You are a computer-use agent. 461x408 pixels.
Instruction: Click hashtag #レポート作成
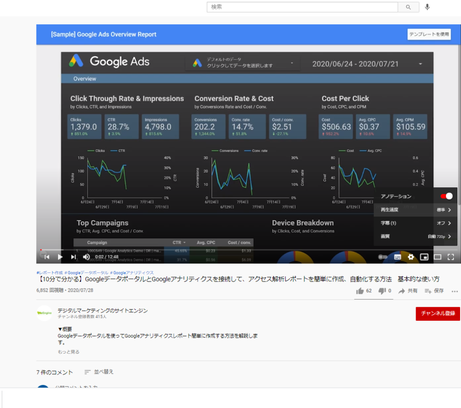click(x=50, y=273)
